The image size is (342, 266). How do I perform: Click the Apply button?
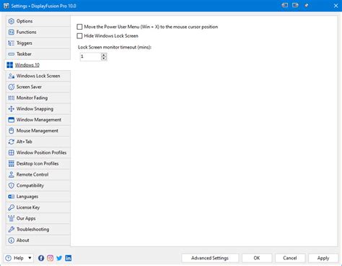(x=323, y=258)
